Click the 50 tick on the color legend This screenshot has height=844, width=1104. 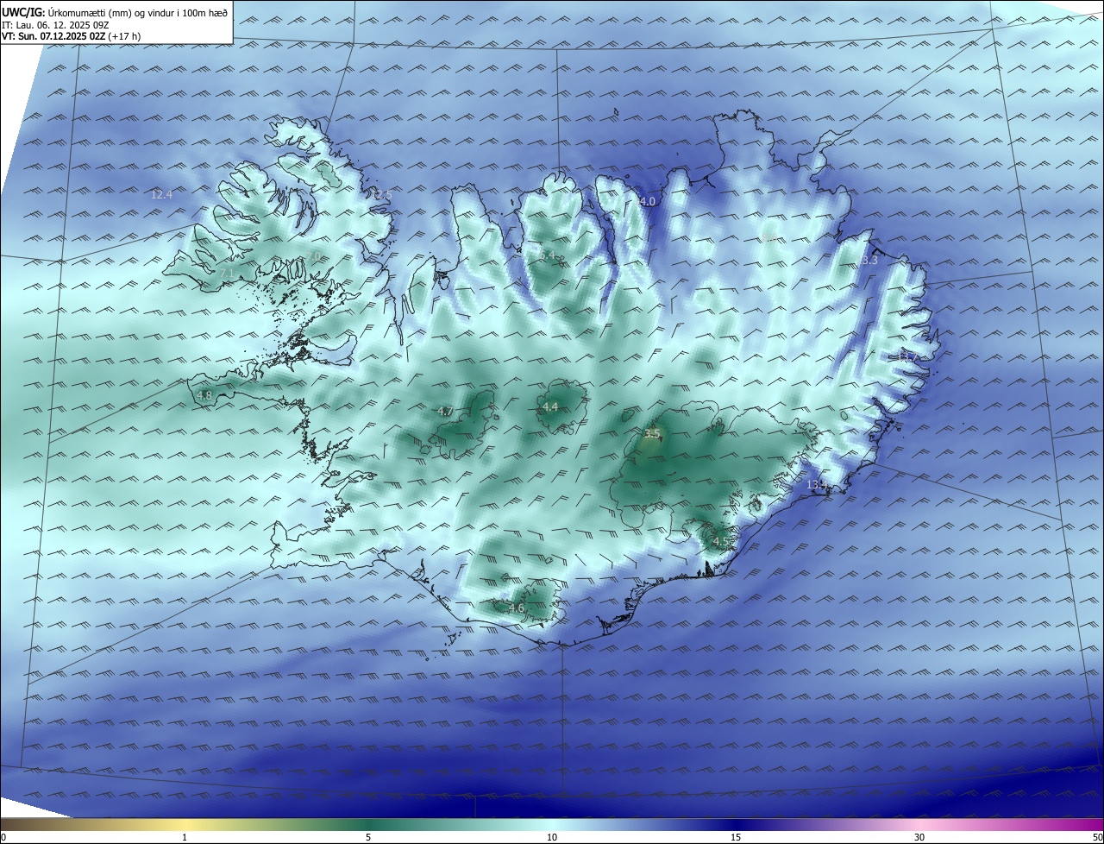pyautogui.click(x=1097, y=837)
